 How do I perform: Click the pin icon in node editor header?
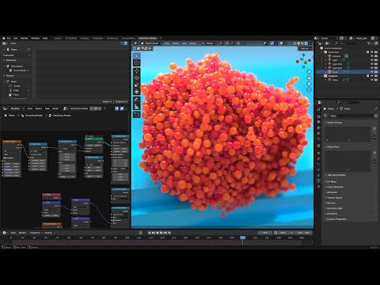104,108
